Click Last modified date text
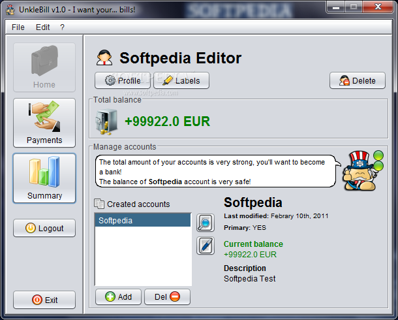 (x=276, y=216)
